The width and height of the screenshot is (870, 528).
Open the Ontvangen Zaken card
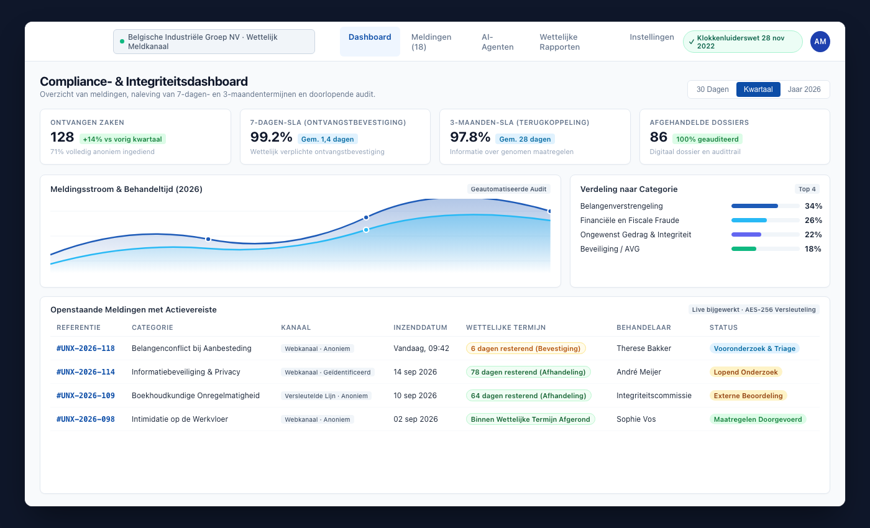click(x=135, y=137)
